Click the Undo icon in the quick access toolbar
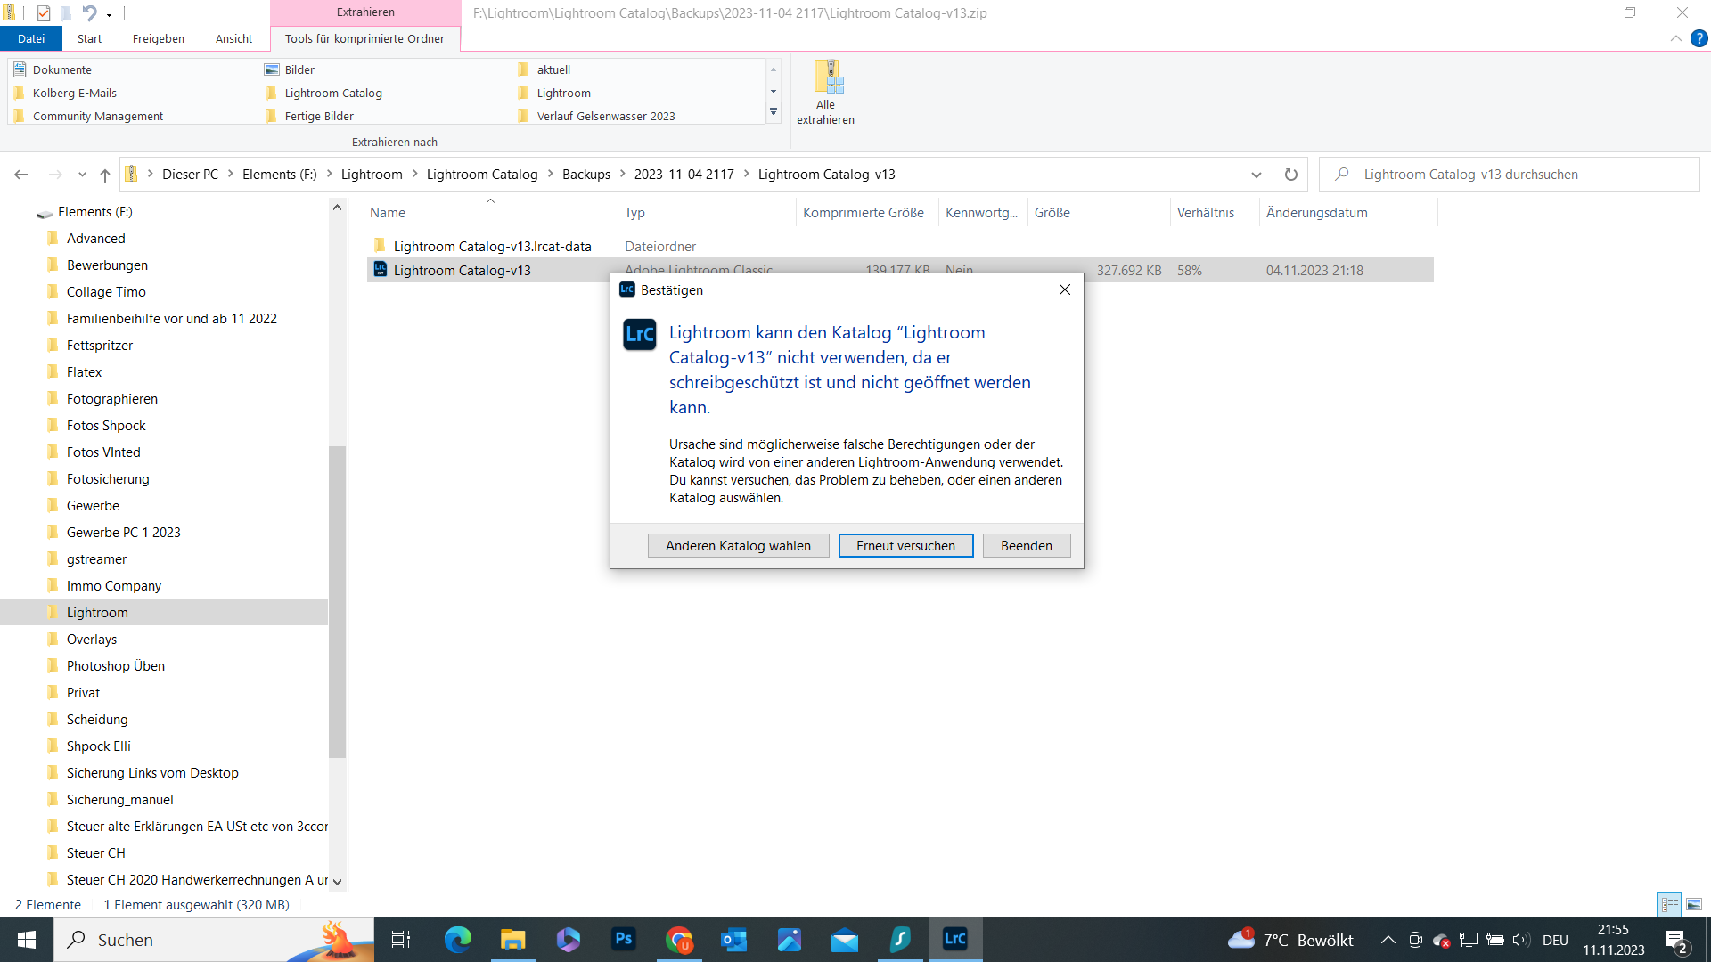This screenshot has height=962, width=1711. [87, 13]
